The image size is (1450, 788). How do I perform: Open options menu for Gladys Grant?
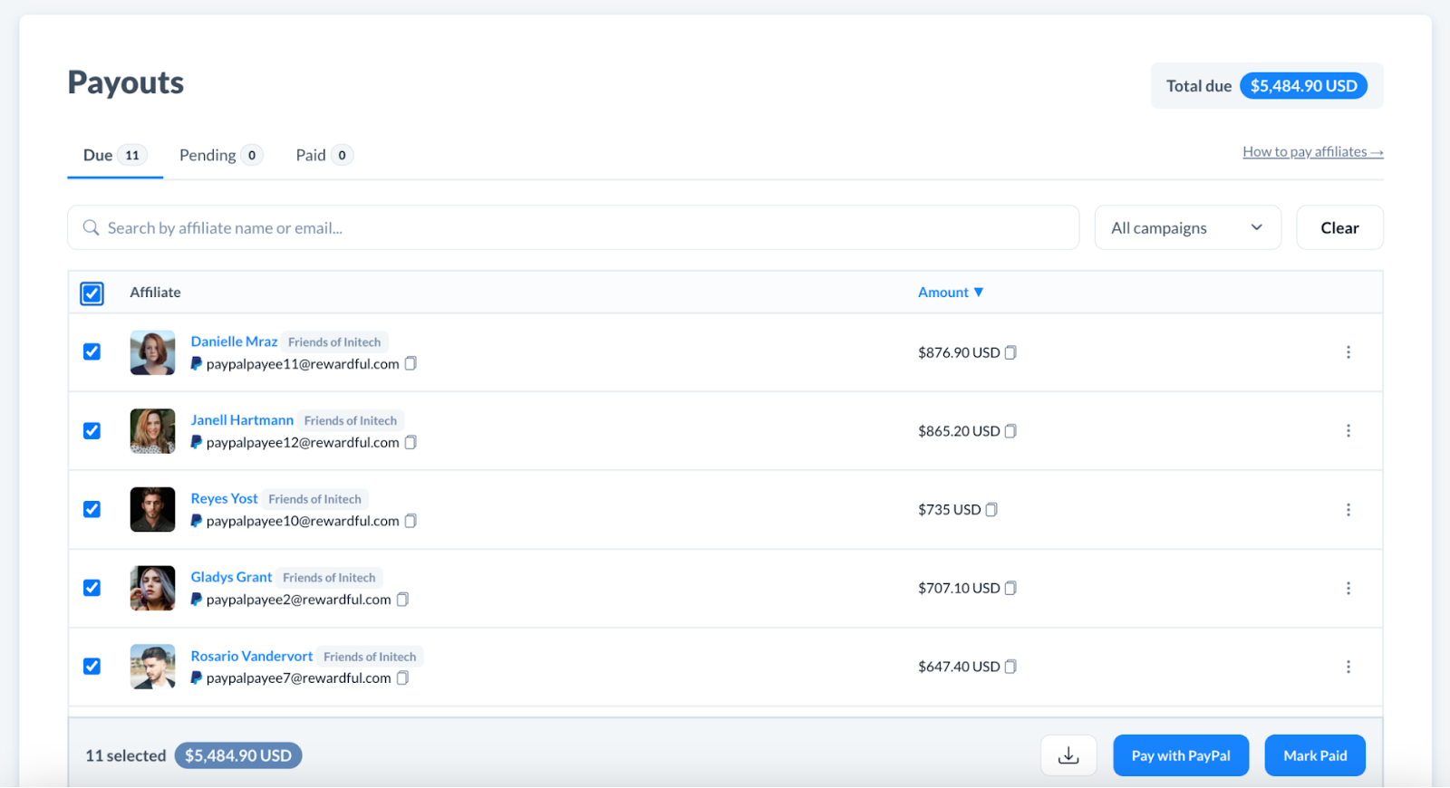click(1348, 589)
